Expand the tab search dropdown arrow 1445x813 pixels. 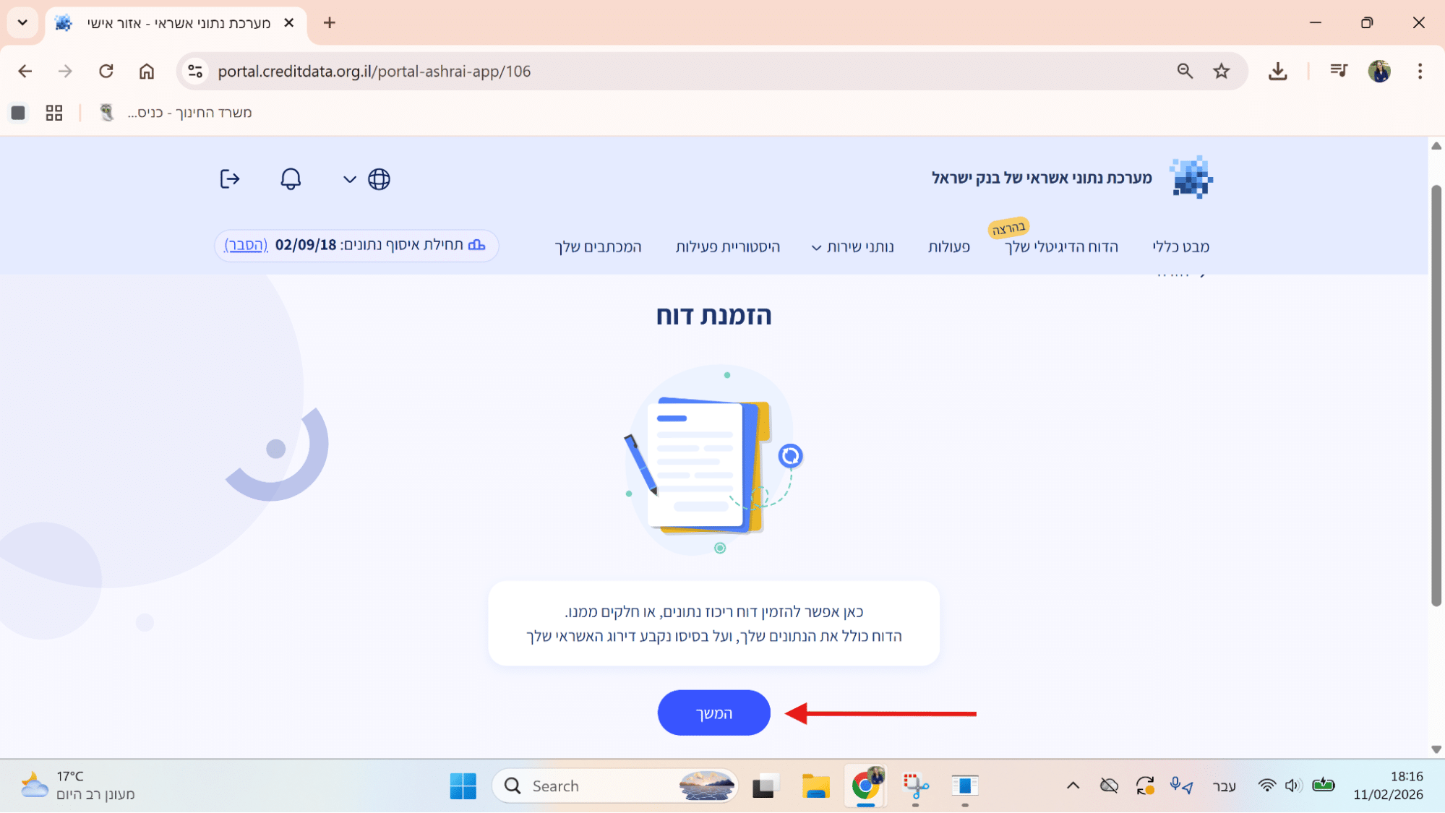click(22, 22)
